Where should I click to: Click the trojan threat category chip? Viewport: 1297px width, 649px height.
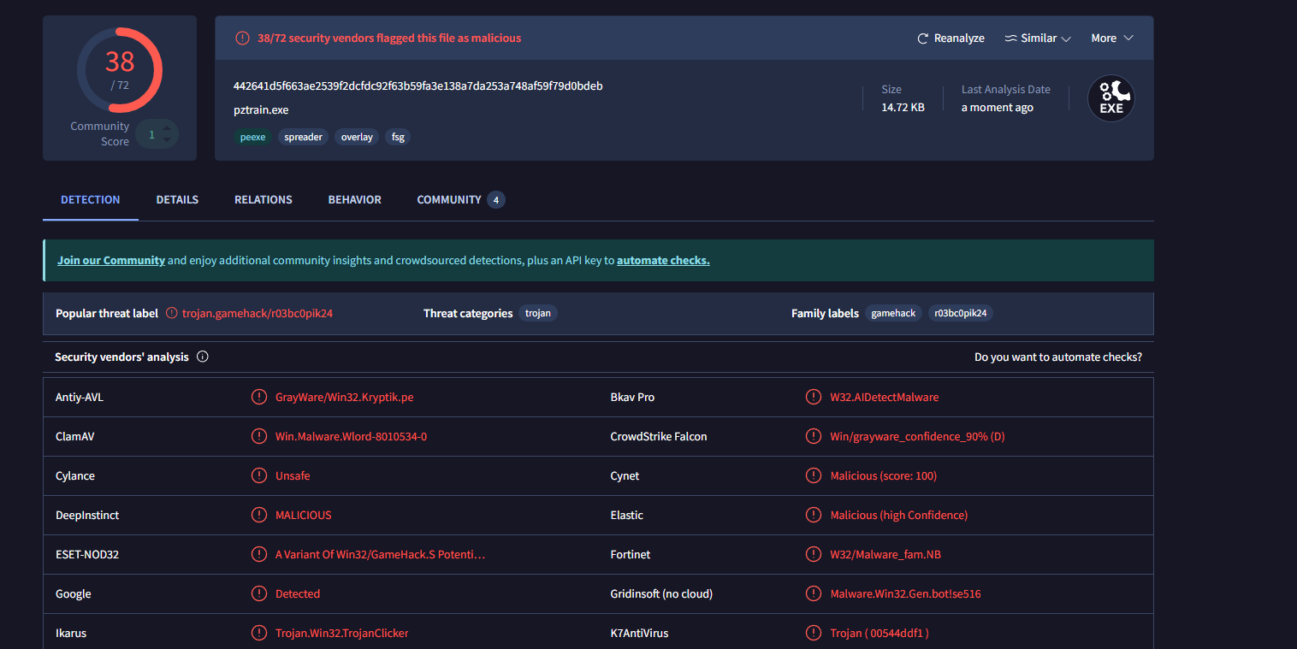click(x=538, y=314)
